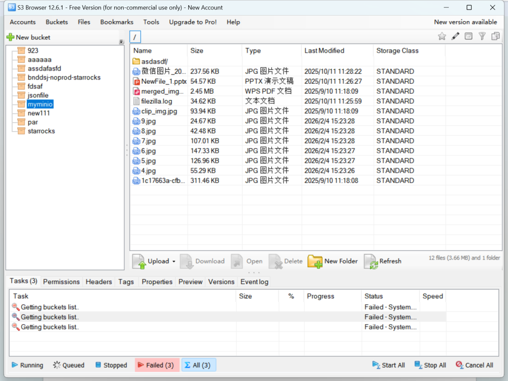The width and height of the screenshot is (508, 381).
Task: Switch to the Headers tab
Action: pyautogui.click(x=99, y=282)
